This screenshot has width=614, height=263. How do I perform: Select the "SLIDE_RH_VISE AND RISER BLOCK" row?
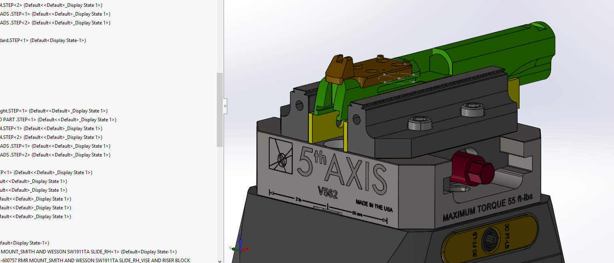[95, 260]
